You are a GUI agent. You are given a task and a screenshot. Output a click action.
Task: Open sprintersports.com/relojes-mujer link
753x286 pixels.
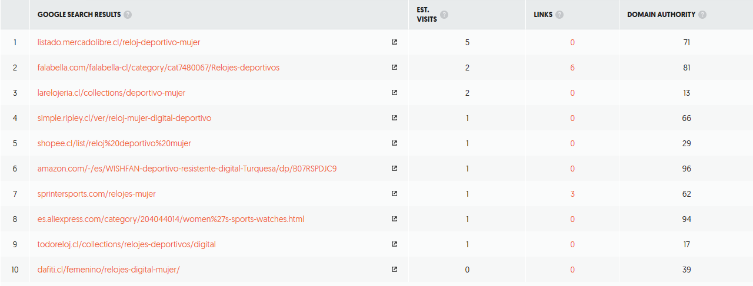96,194
